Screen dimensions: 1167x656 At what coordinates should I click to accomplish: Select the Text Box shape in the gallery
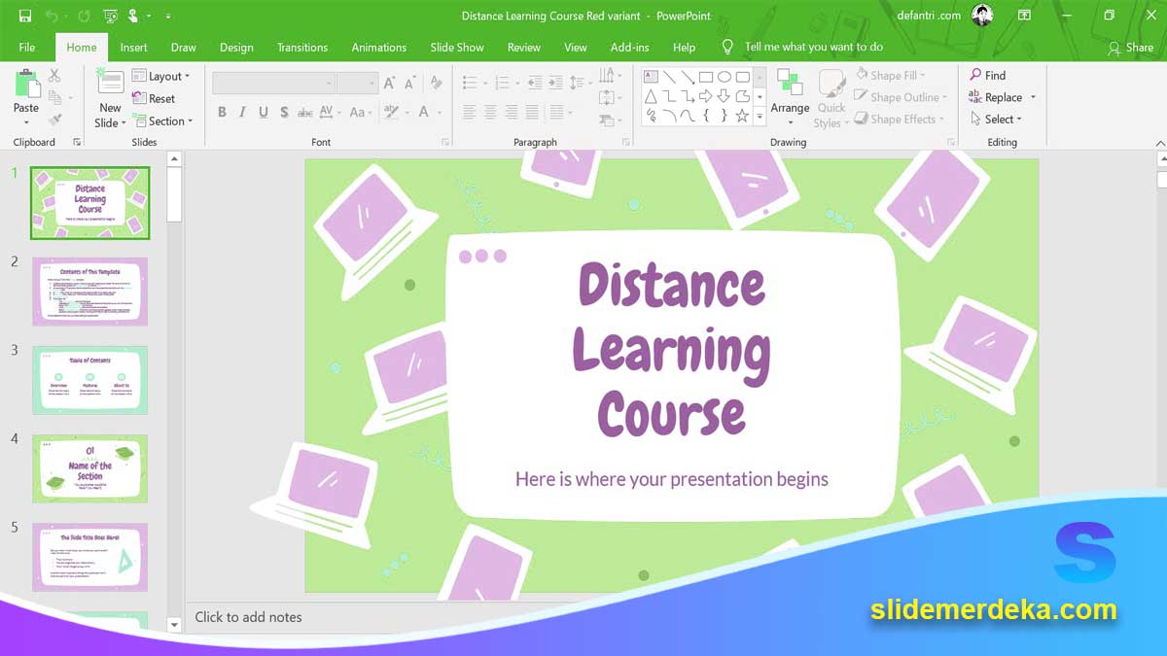pos(651,77)
